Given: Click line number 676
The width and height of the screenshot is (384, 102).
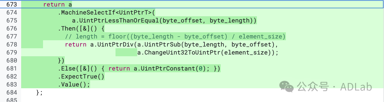Looking at the screenshot, I should pyautogui.click(x=10, y=28).
